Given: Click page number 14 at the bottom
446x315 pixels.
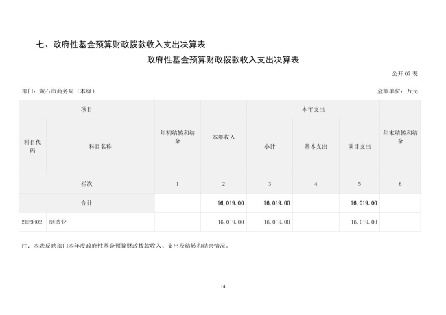Looking at the screenshot, I should click(x=223, y=286).
